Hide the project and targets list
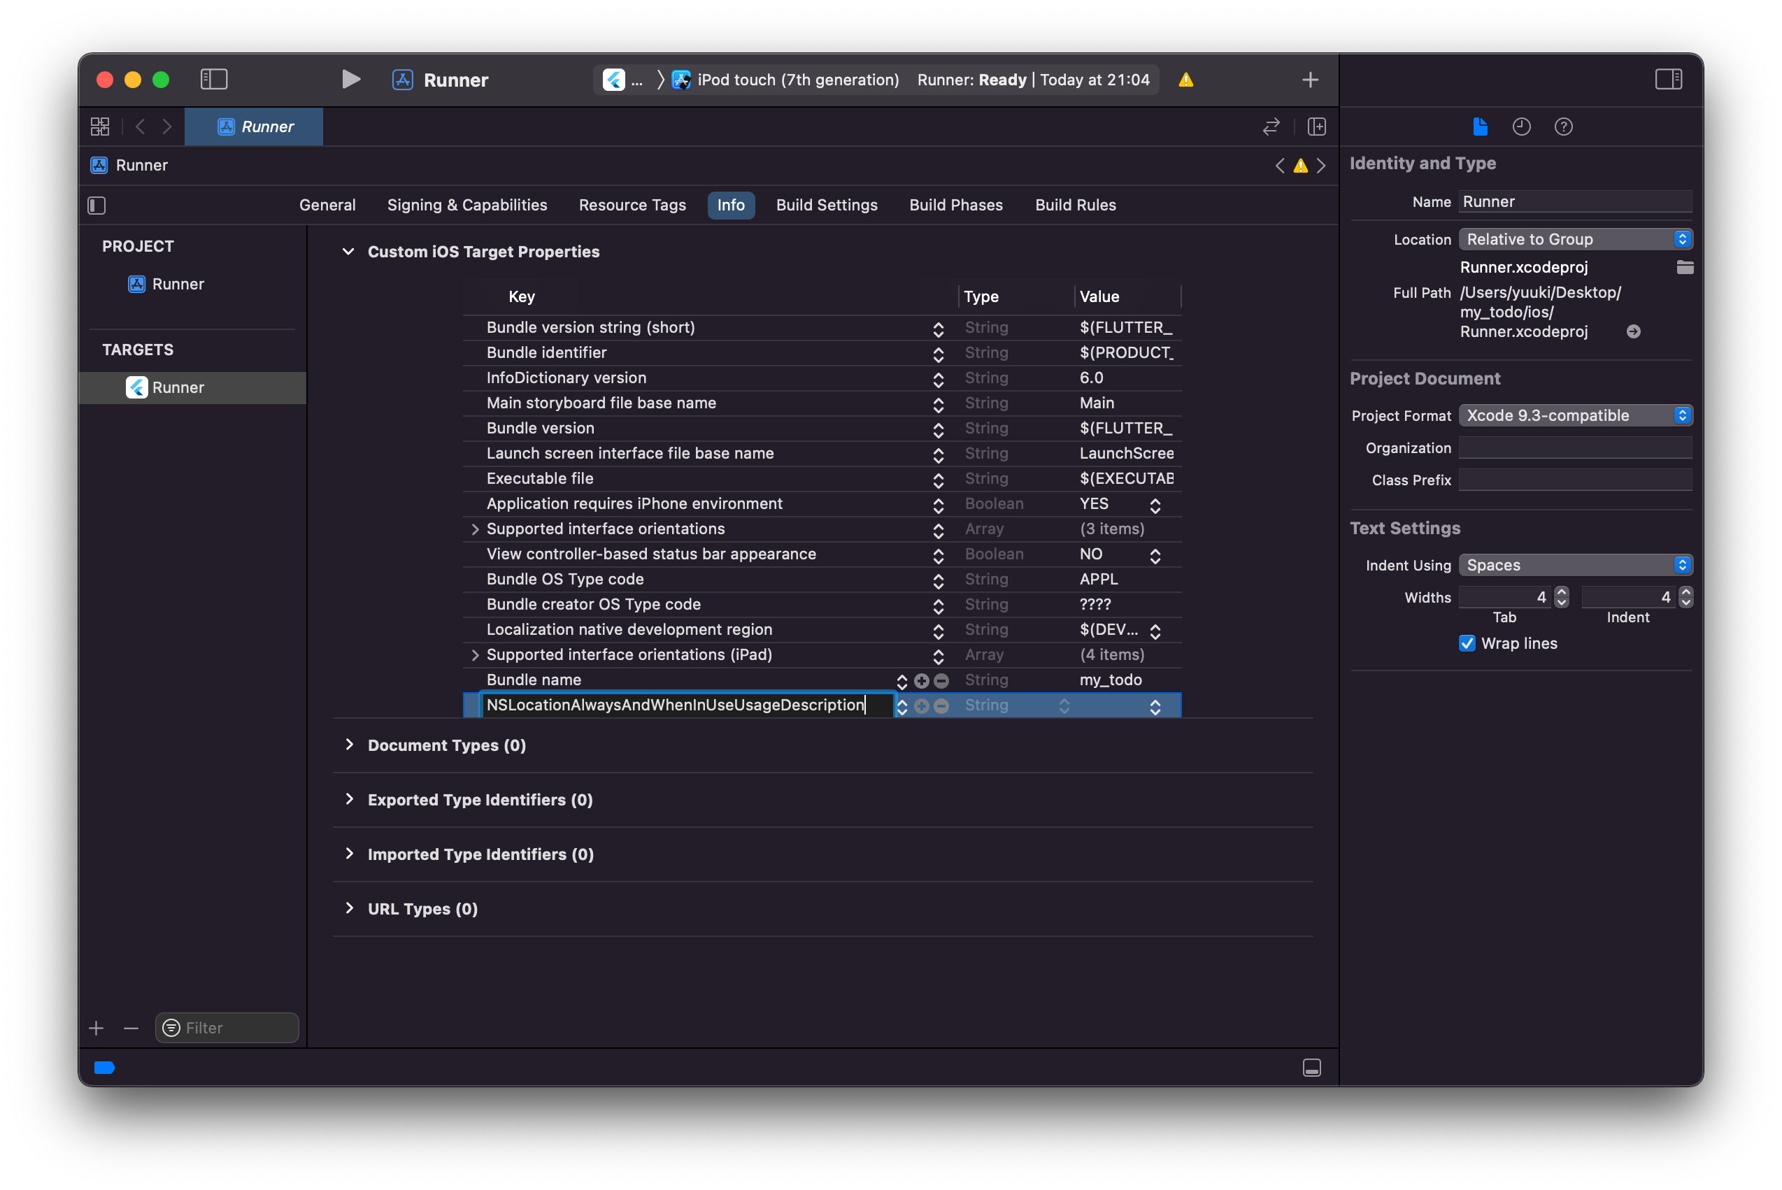The width and height of the screenshot is (1782, 1190). [x=97, y=206]
